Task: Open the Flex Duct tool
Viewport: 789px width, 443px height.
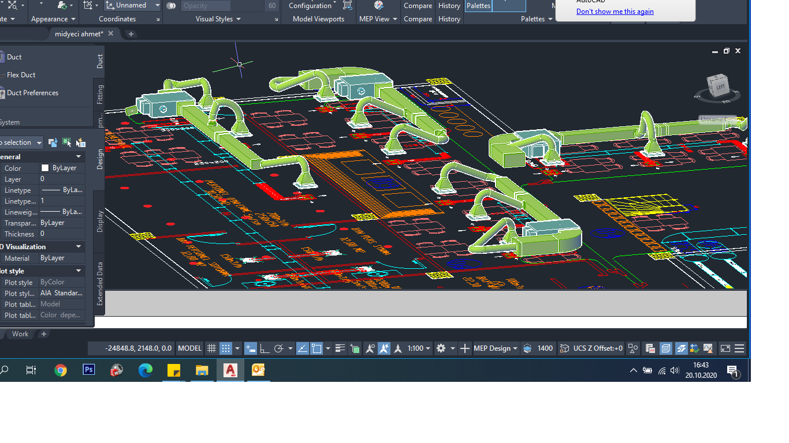Action: (21, 75)
